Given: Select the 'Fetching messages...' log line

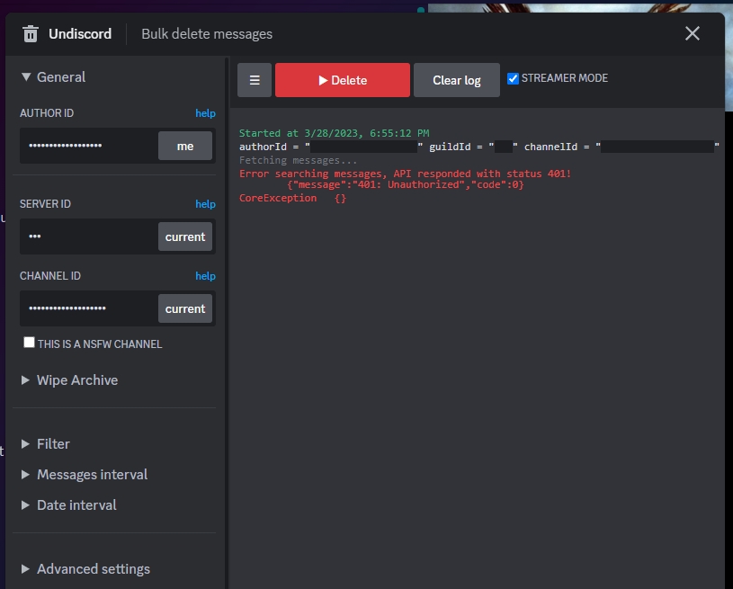Looking at the screenshot, I should (299, 160).
